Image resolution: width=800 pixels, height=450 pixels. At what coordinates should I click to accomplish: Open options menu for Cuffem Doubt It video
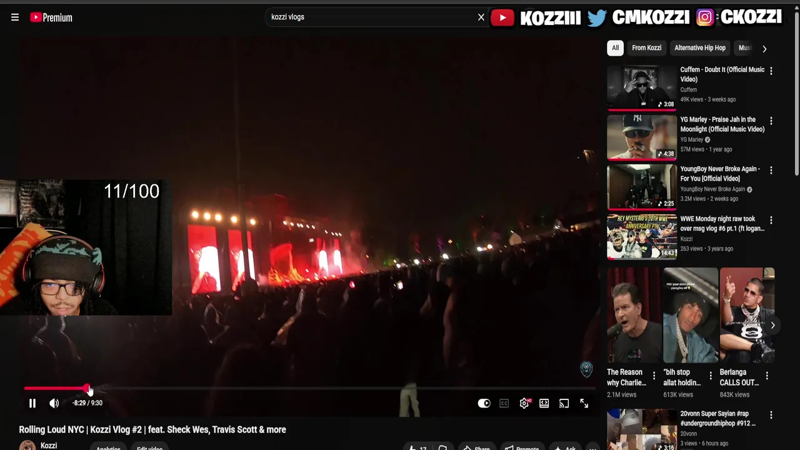[771, 71]
